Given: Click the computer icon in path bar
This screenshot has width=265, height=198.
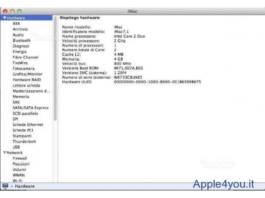Looking at the screenshot, I should coord(5,186).
